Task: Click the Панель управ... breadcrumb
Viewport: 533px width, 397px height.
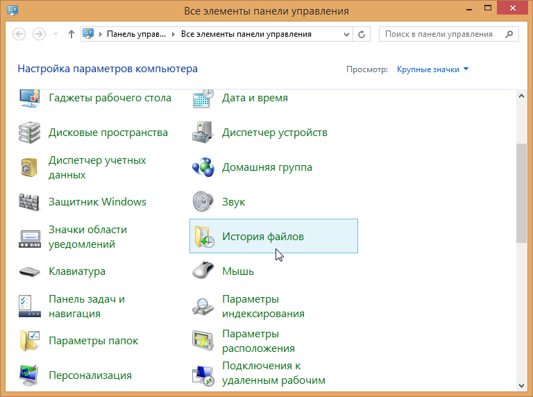Action: point(136,34)
